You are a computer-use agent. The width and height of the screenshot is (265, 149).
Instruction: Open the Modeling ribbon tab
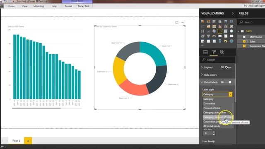tap(39, 6)
